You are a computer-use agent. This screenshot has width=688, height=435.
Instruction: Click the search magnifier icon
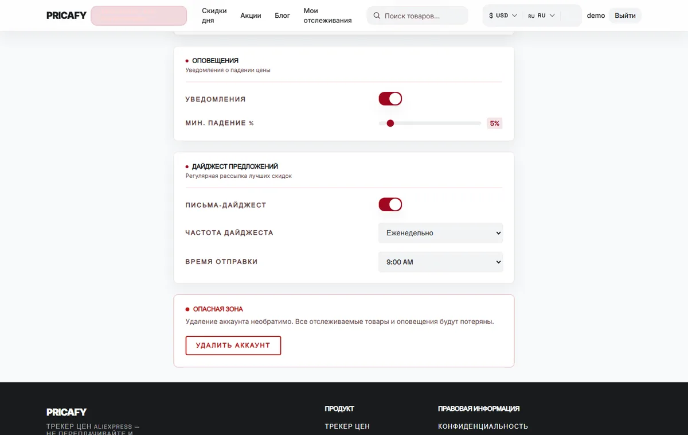coord(377,15)
